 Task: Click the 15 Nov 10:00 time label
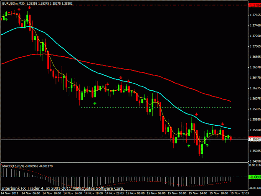tap(177, 193)
